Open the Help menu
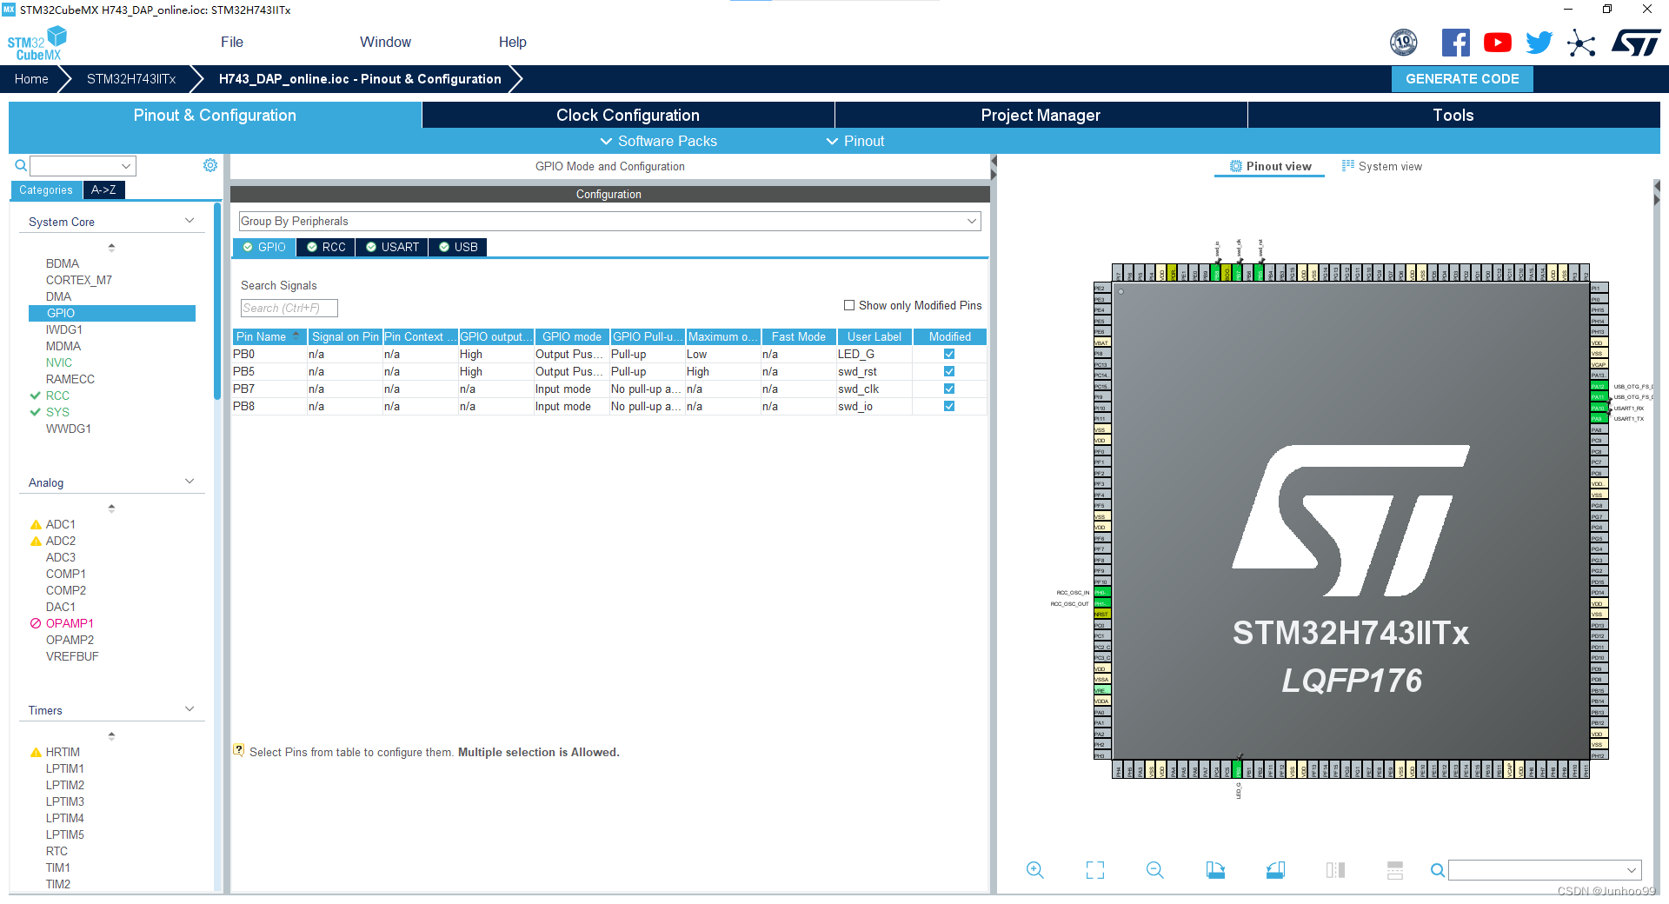Screen dimensions: 1669x904 point(512,42)
